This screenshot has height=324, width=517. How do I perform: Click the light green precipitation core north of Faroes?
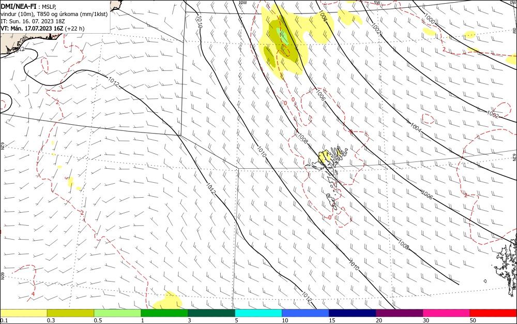pyautogui.click(x=283, y=36)
